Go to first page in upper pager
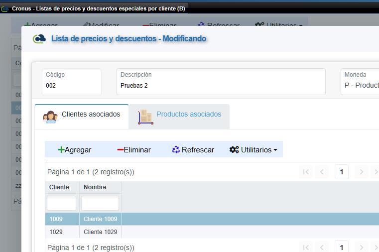 [x=306, y=172]
